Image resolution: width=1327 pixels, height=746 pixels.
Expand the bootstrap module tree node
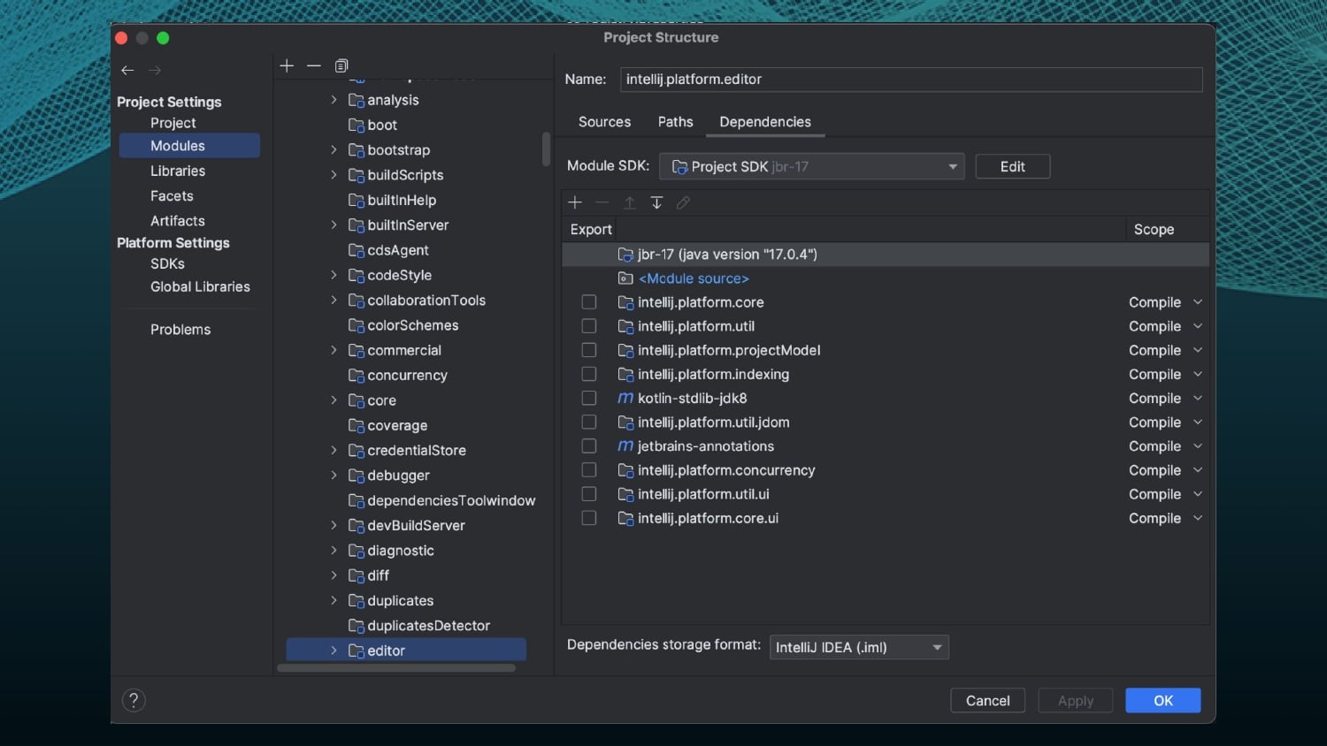334,150
